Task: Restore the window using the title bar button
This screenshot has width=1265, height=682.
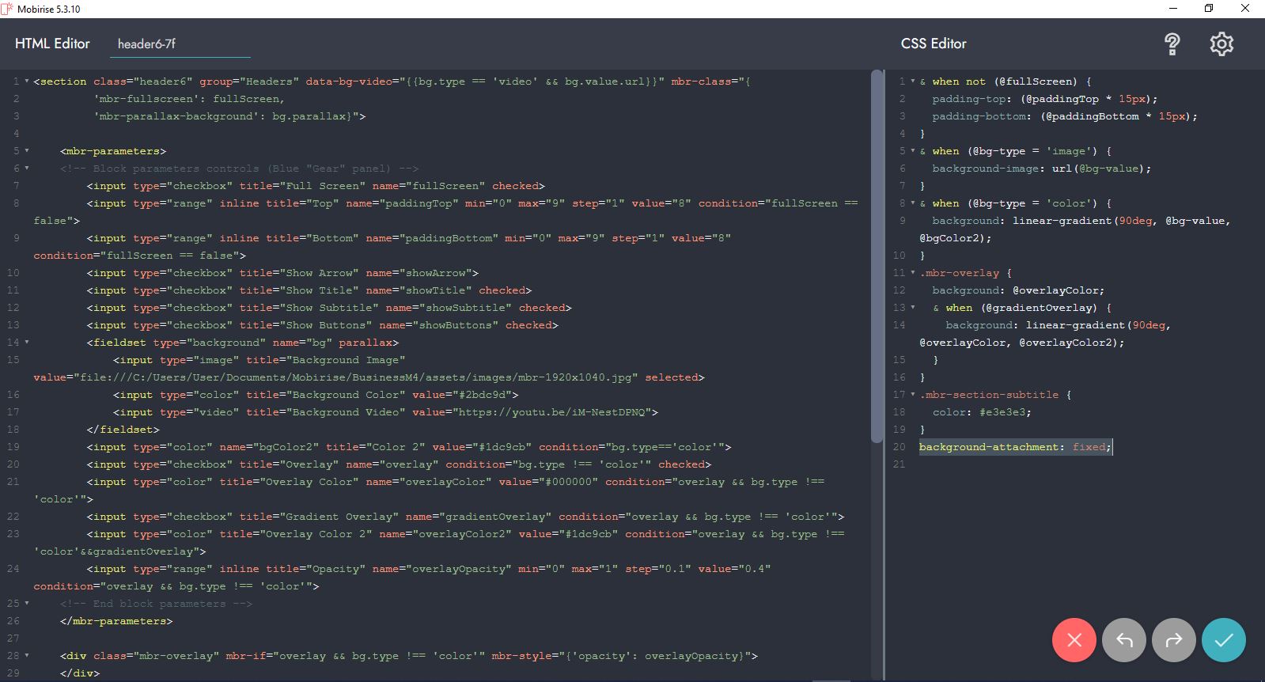Action: [1209, 9]
